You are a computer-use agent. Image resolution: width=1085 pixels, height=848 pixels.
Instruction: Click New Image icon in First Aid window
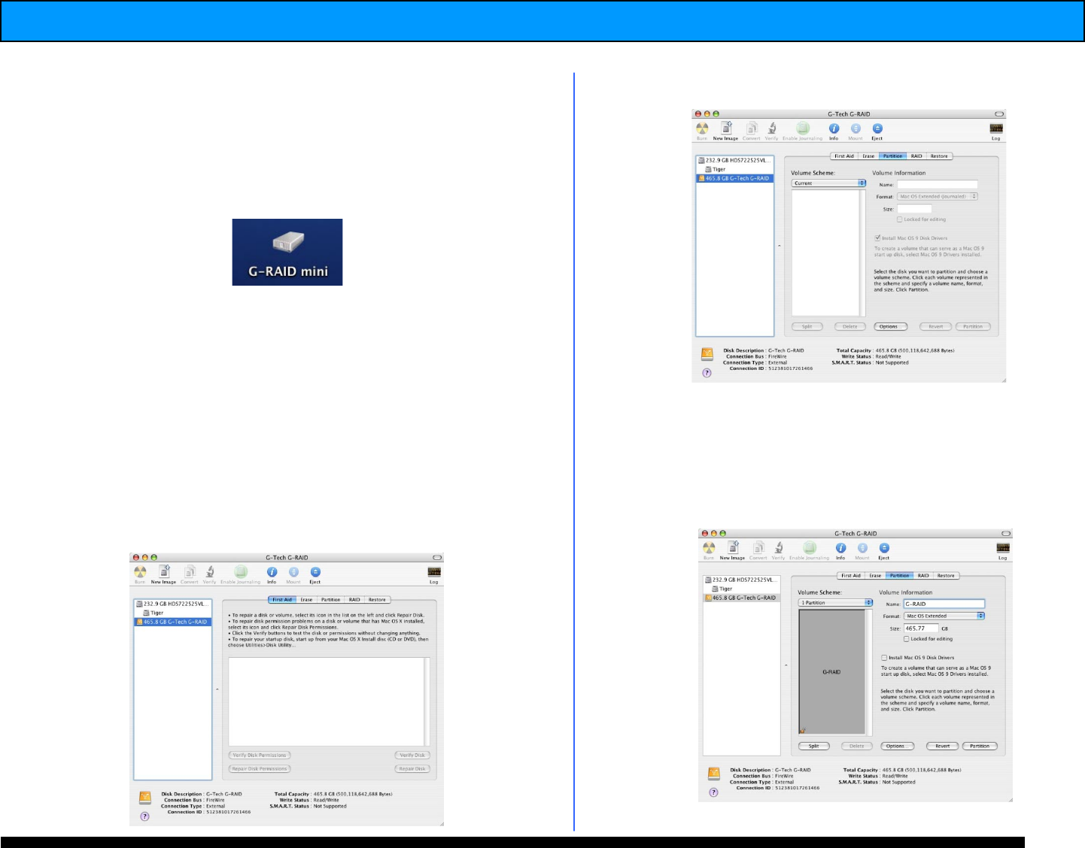[163, 572]
